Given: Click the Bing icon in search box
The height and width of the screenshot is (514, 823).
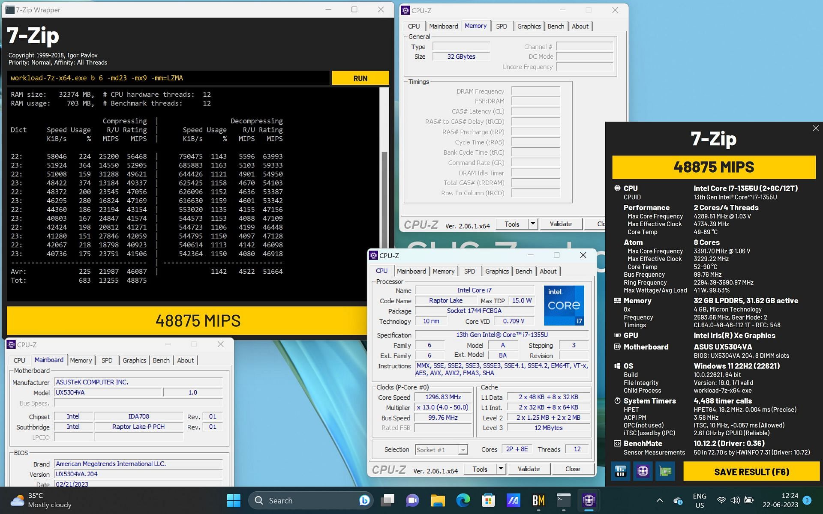Looking at the screenshot, I should (x=364, y=500).
